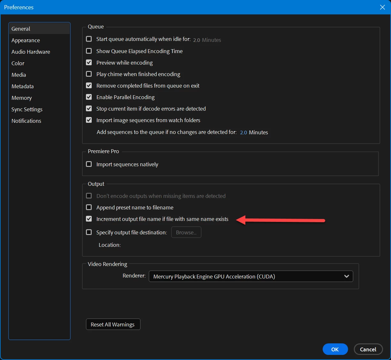
Task: Select the General preferences category
Action: 39,28
